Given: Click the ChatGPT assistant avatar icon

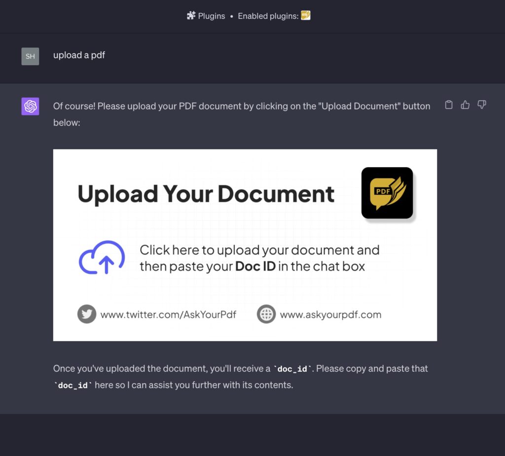Looking at the screenshot, I should click(x=30, y=106).
